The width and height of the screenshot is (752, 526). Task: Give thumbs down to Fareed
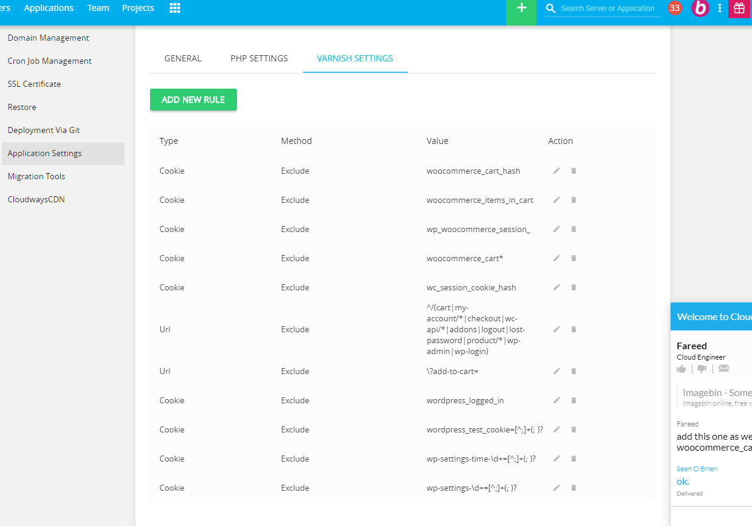[702, 369]
